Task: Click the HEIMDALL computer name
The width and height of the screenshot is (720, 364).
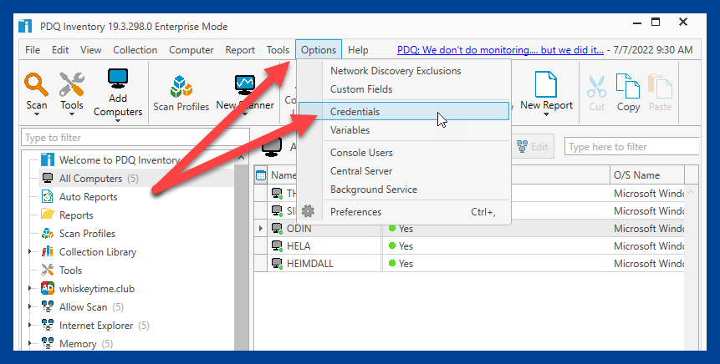Action: pos(310,264)
